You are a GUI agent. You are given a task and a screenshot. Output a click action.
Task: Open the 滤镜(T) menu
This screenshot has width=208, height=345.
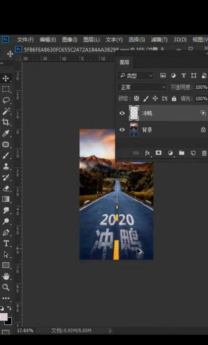[x=159, y=40]
